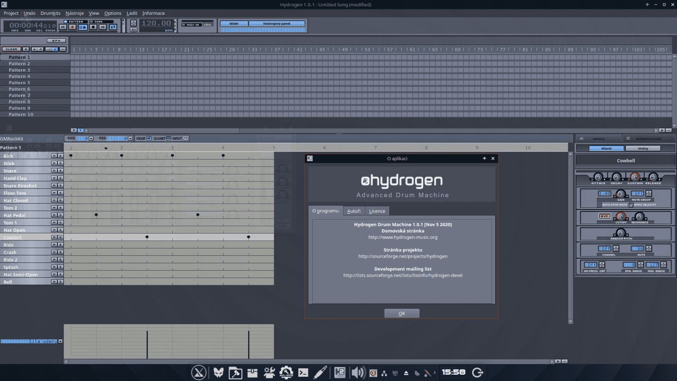Click the Attack envelope knob

(598, 177)
